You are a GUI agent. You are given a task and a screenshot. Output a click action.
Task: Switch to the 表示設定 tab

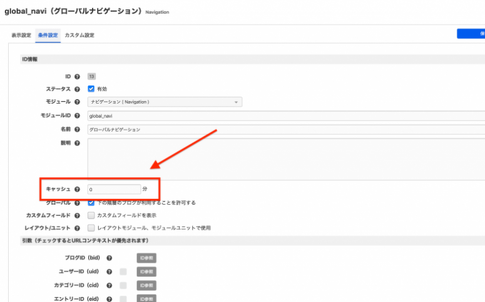[21, 36]
